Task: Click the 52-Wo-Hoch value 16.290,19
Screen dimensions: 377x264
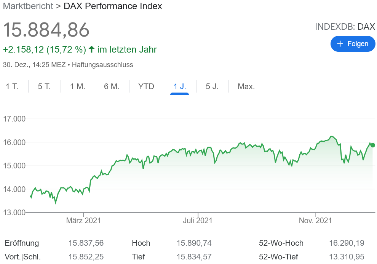Action: (x=347, y=243)
